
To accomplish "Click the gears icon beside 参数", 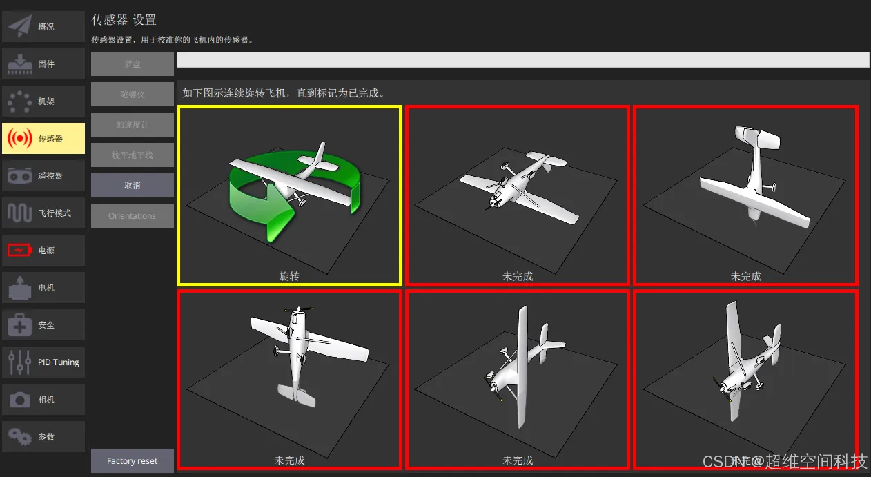I will click(x=20, y=436).
